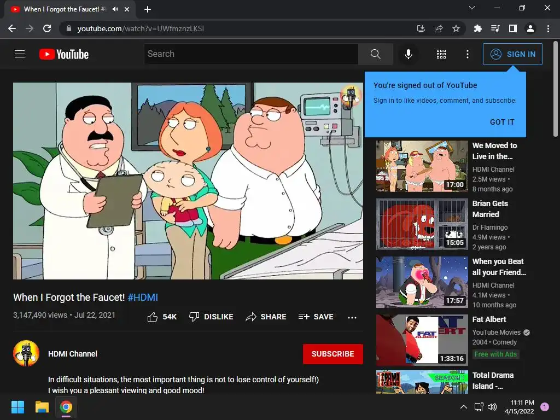Focus the YouTube Search field
This screenshot has height=420, width=560.
250,54
